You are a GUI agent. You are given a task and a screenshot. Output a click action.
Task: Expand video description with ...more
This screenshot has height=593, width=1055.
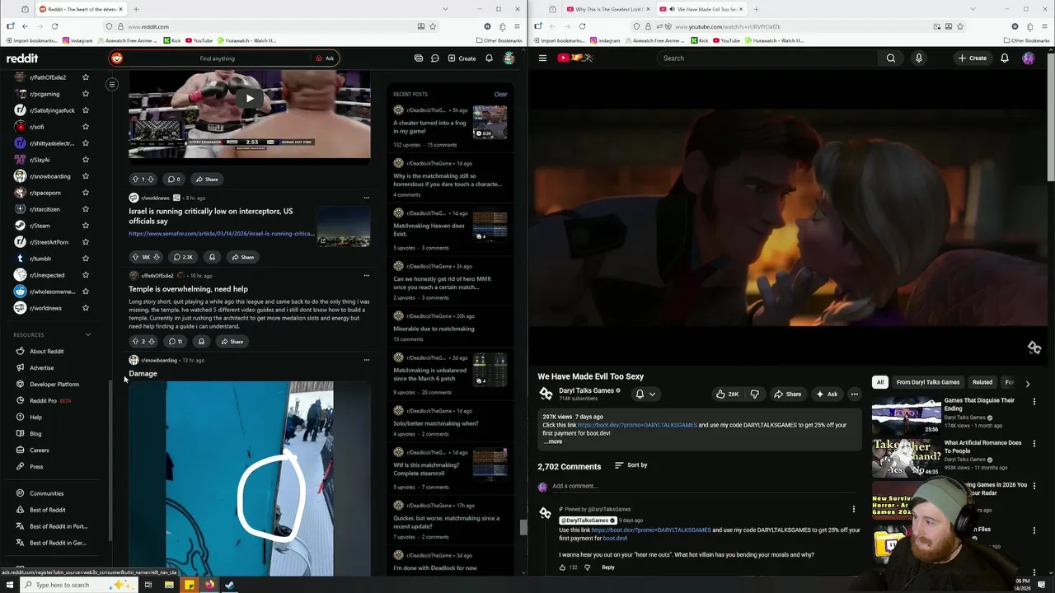point(552,441)
